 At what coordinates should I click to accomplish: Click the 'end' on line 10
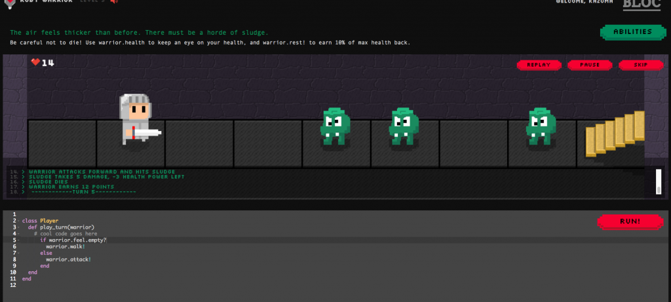[x=33, y=273]
